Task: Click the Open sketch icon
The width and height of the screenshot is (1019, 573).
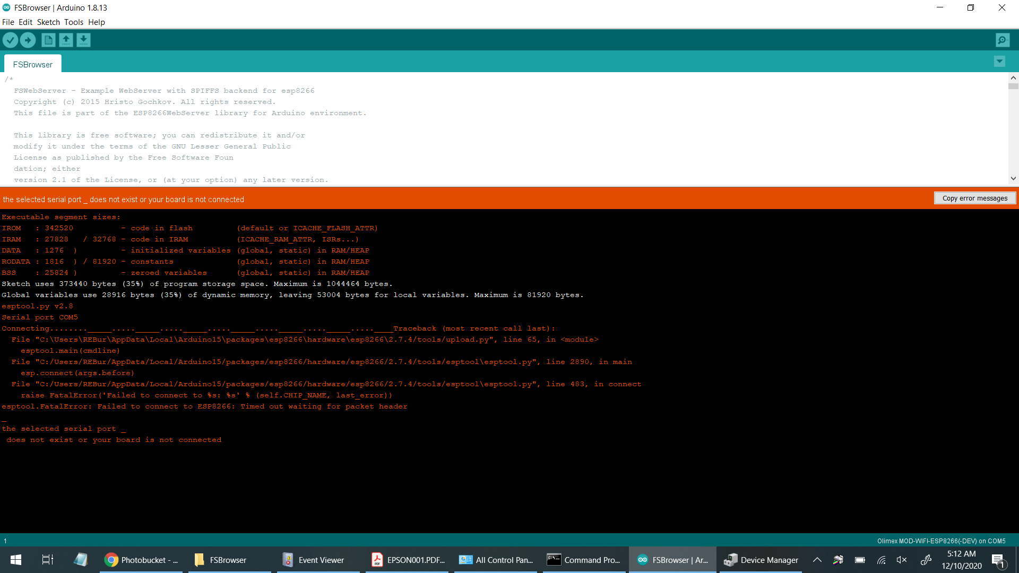Action: pos(66,40)
